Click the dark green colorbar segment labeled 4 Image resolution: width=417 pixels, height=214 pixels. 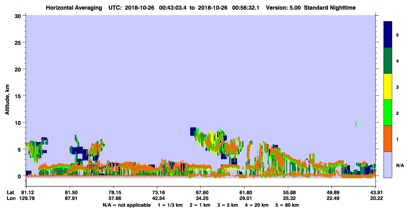(x=388, y=61)
